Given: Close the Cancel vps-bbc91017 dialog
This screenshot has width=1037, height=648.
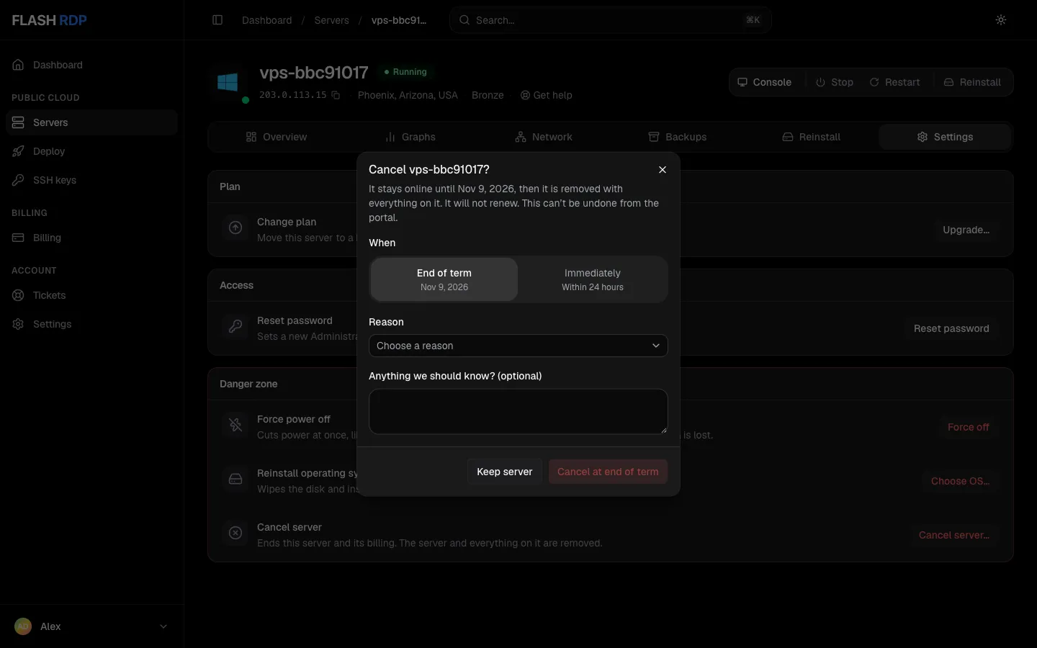Looking at the screenshot, I should pos(663,170).
